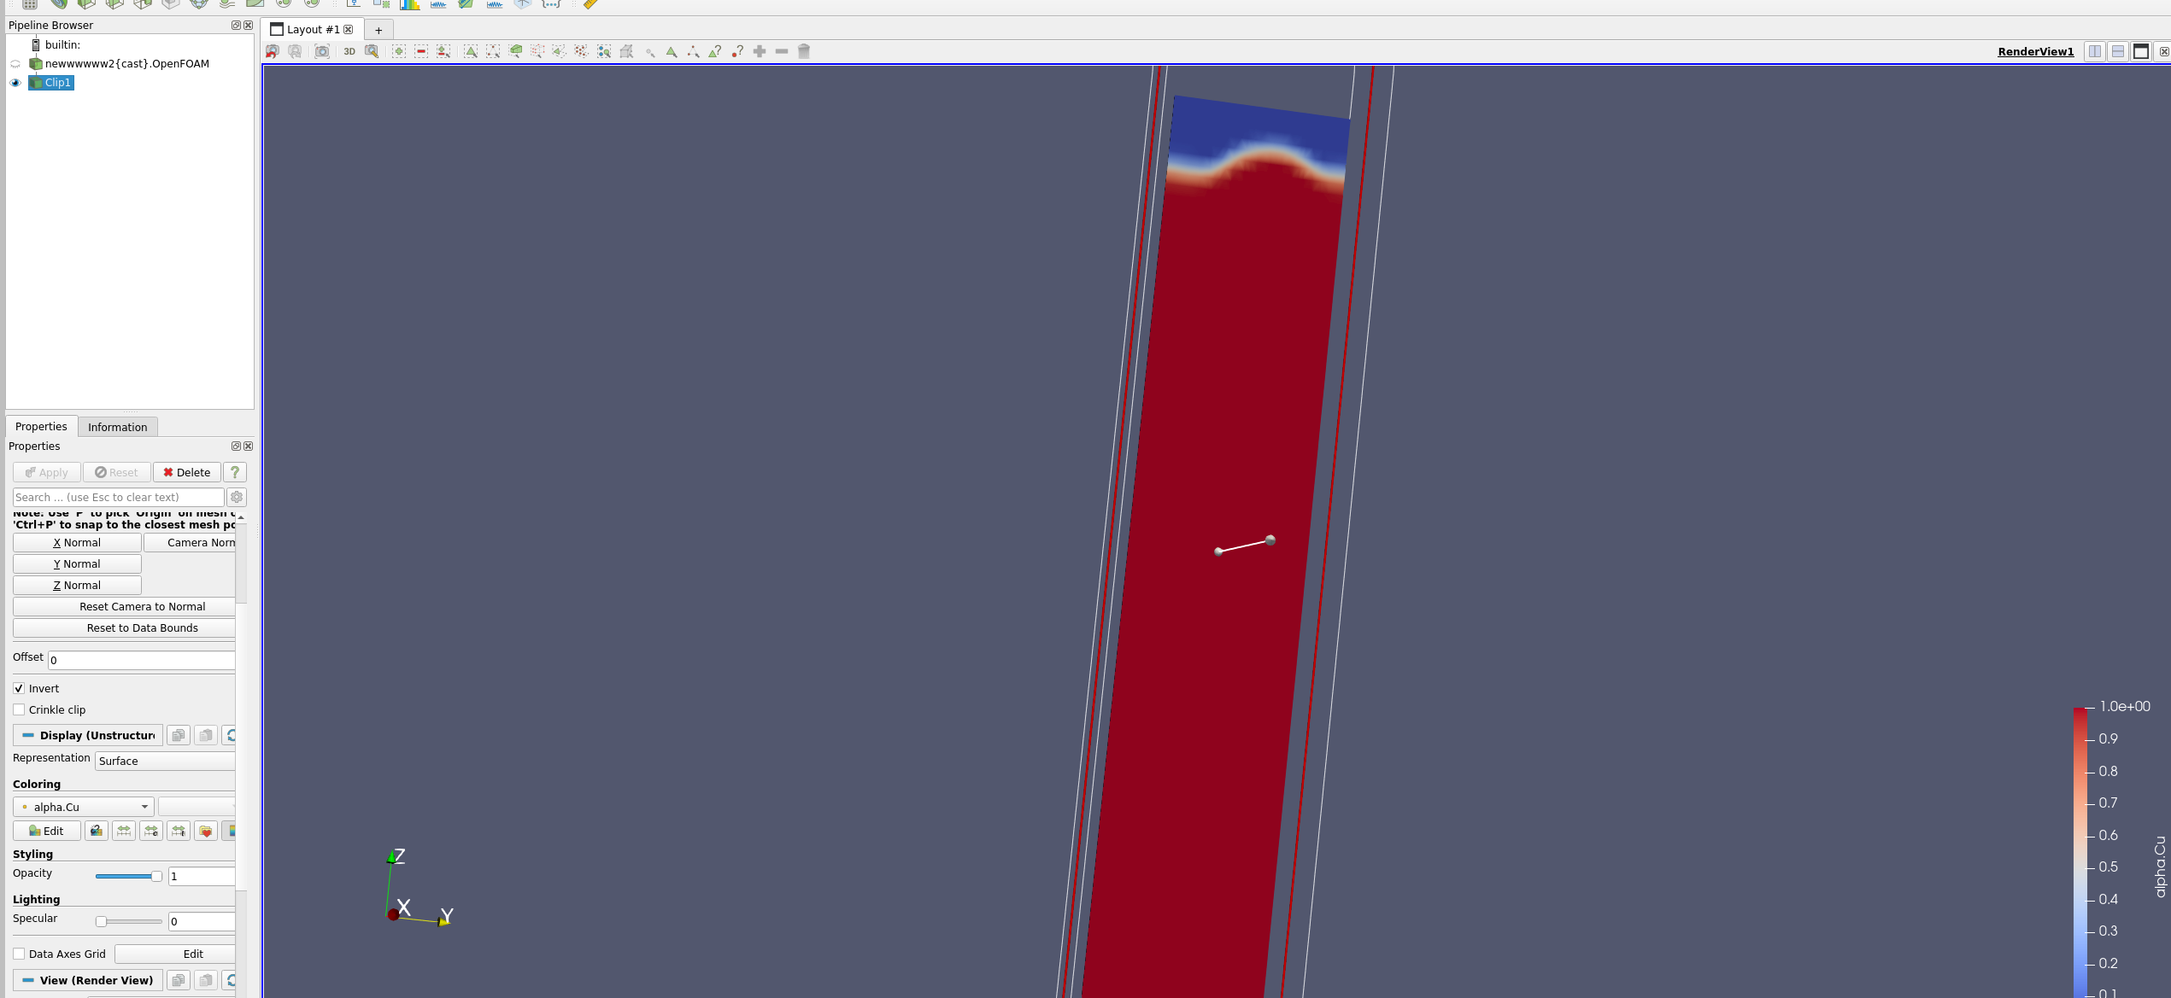This screenshot has width=2171, height=998.
Task: Switch to the Information tab
Action: pyautogui.click(x=117, y=427)
